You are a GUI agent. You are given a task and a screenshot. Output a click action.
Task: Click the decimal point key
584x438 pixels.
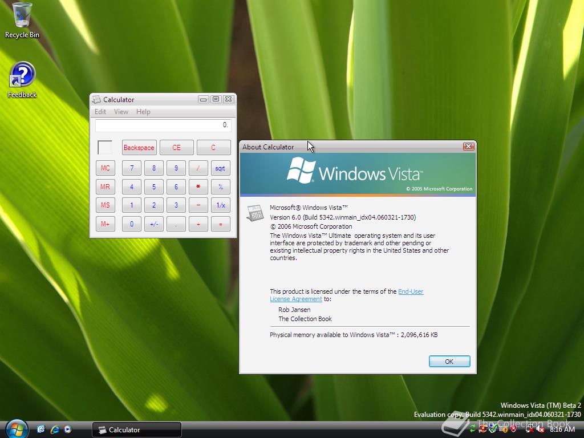click(x=176, y=224)
